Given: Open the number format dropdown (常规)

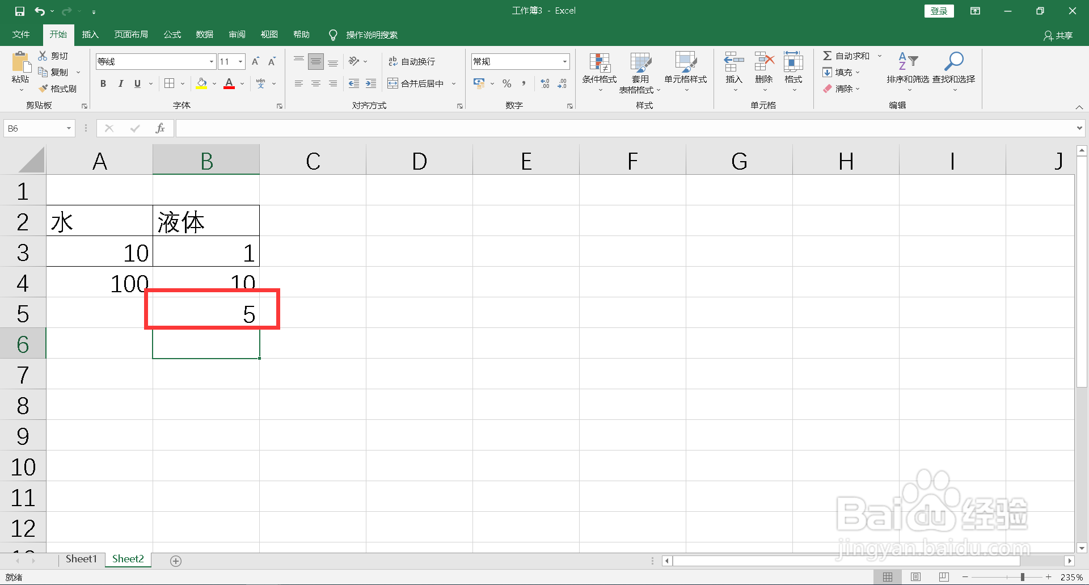Looking at the screenshot, I should [x=565, y=61].
